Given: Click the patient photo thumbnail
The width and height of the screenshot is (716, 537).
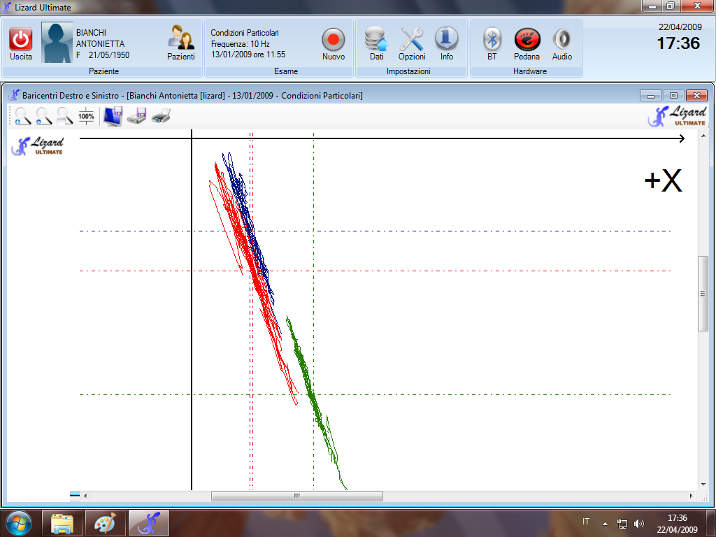Looking at the screenshot, I should tap(57, 43).
